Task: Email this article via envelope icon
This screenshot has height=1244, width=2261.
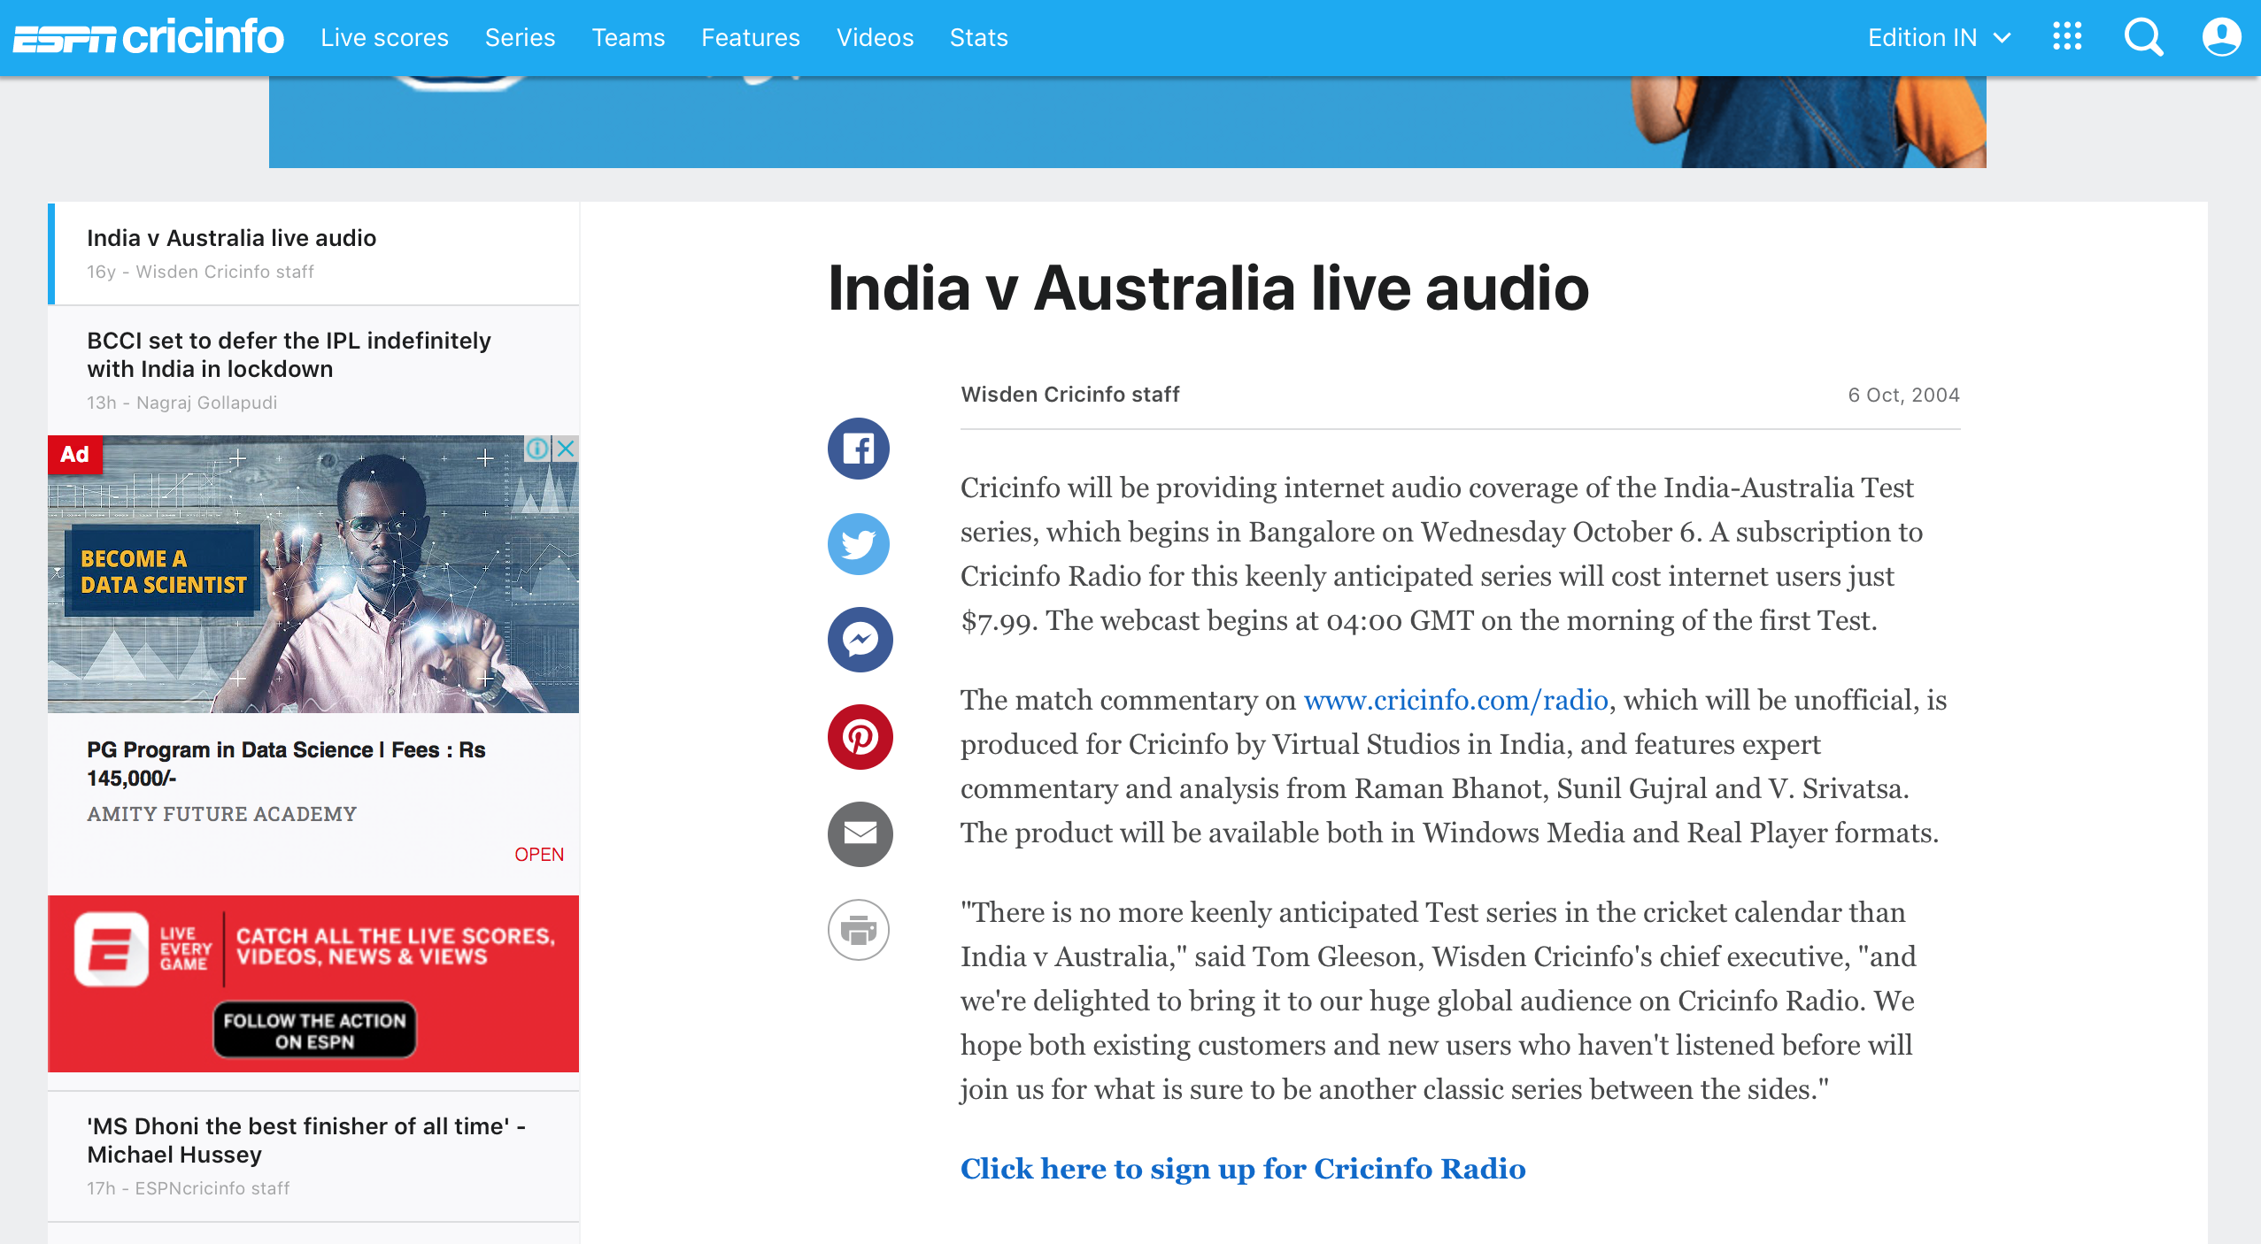Action: pyautogui.click(x=859, y=833)
